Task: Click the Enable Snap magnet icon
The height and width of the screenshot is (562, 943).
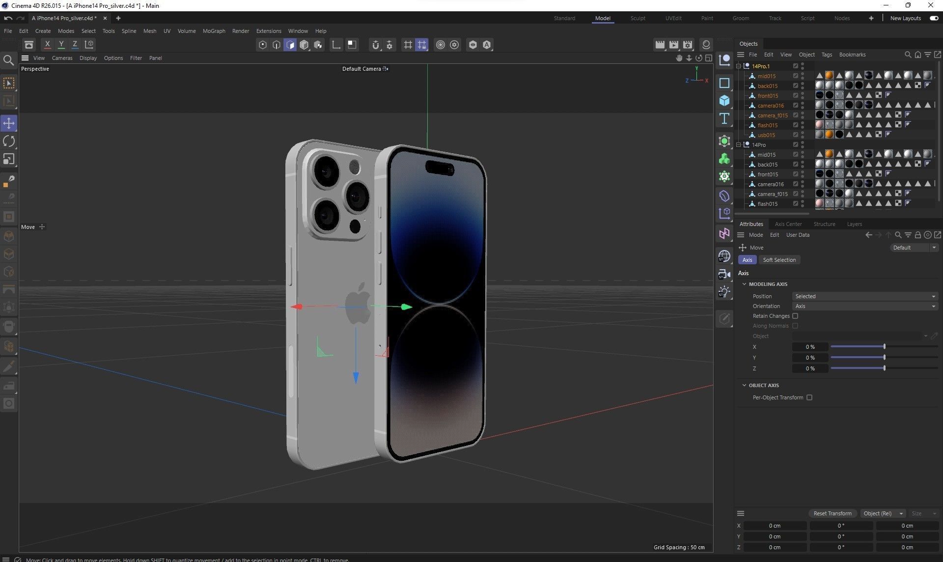Action: click(x=376, y=45)
